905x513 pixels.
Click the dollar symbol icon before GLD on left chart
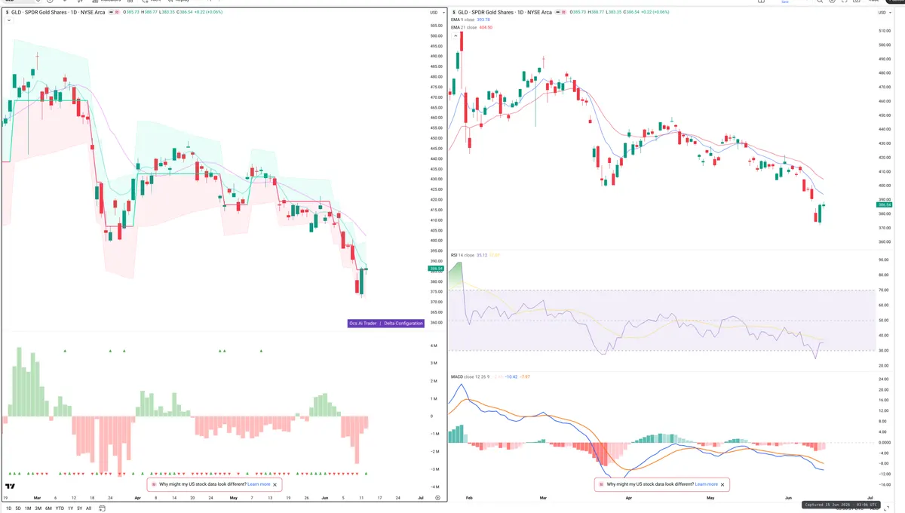pyautogui.click(x=8, y=13)
